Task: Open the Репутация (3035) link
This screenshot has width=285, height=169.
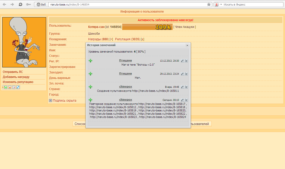Action: click(128, 39)
